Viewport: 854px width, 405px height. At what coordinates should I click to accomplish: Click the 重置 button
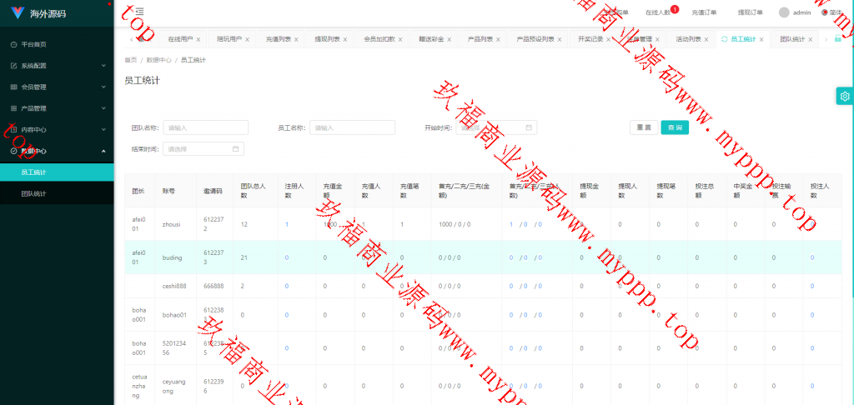644,127
